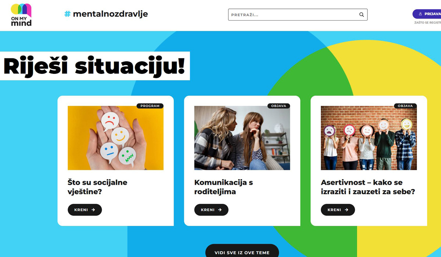The width and height of the screenshot is (441, 257).
Task: Open the emoji speech bubbles thumbnail
Action: (x=116, y=138)
